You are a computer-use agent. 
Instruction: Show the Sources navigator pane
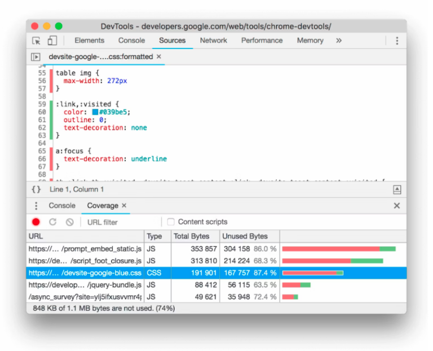point(36,57)
